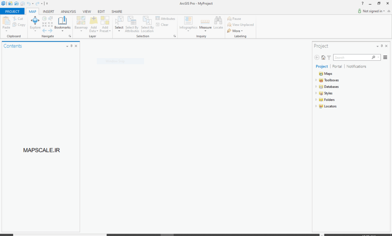The width and height of the screenshot is (392, 236).
Task: Toggle auto-hide pin on Contents pane
Action: 72,46
